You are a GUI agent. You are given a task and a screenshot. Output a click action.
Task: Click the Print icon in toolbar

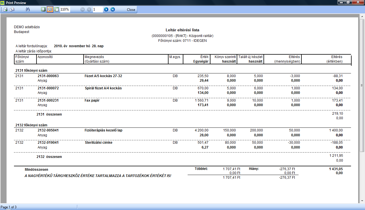pyautogui.click(x=5, y=9)
